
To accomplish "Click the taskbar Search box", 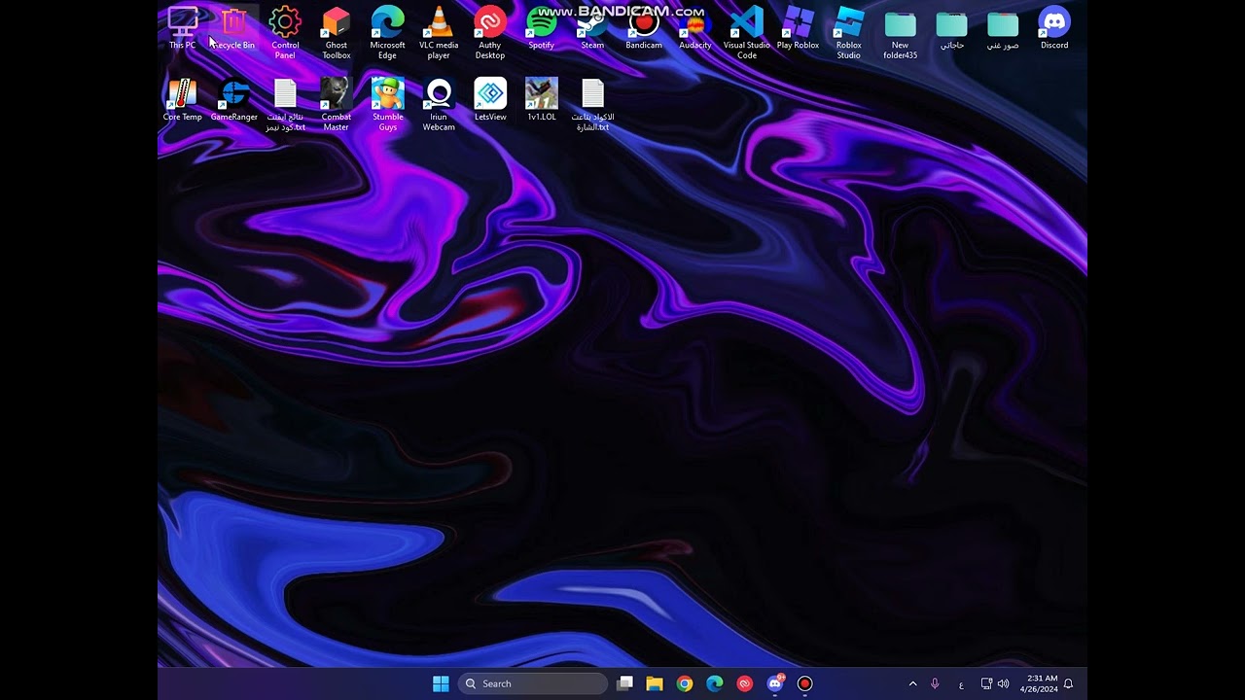I will [x=533, y=683].
